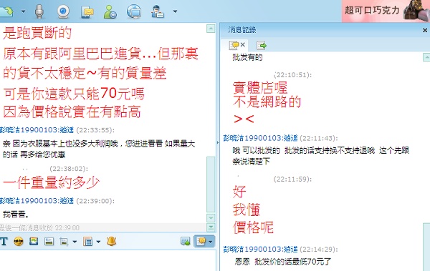
Task: Send a mobile SMS message icon
Action: pyautogui.click(x=87, y=11)
